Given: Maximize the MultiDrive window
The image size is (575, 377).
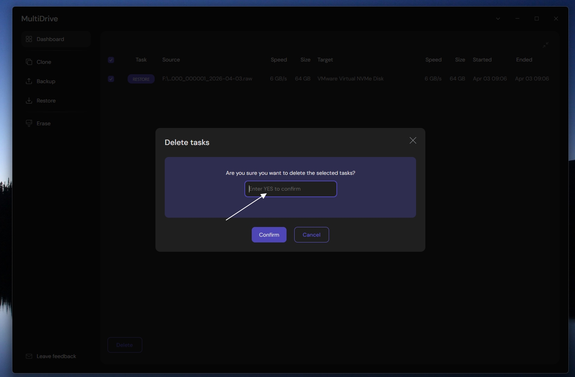Looking at the screenshot, I should pos(537,19).
